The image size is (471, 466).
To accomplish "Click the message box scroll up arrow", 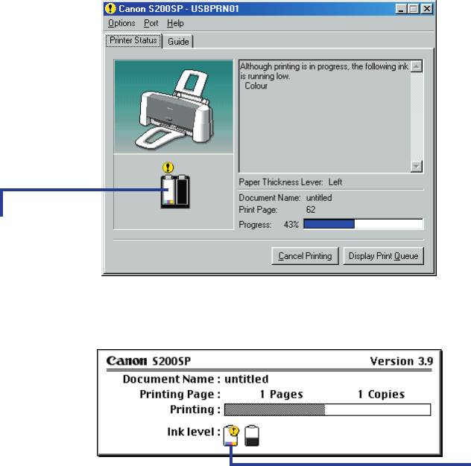I will [417, 66].
